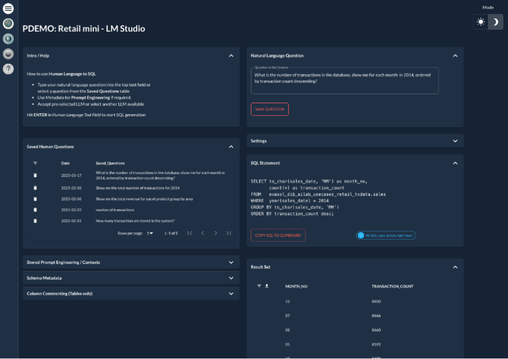The height and width of the screenshot is (359, 508).
Task: Select the dashboard gauge icon in the sidebar
Action: coord(8,23)
